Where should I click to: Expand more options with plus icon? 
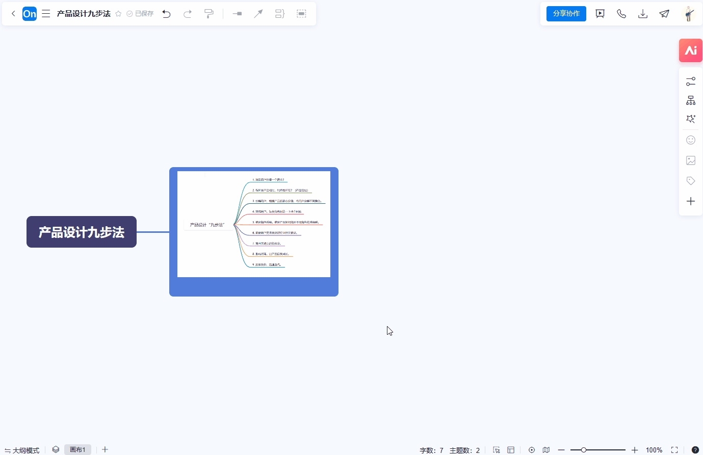pyautogui.click(x=691, y=201)
